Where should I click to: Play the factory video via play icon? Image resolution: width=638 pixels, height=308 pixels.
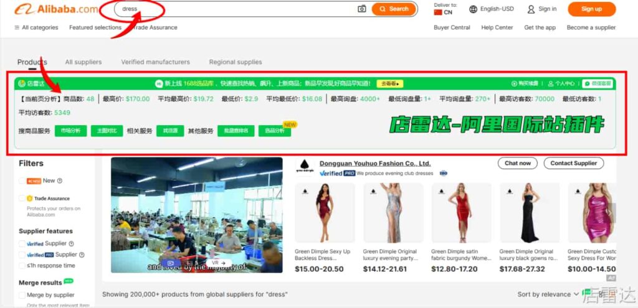[x=171, y=263]
